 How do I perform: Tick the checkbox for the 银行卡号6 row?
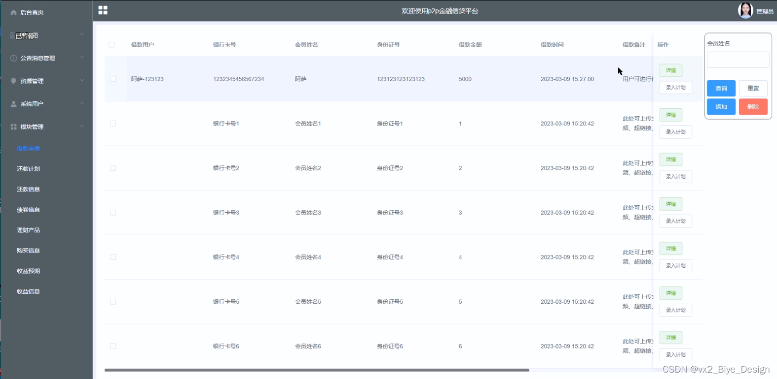click(x=113, y=346)
